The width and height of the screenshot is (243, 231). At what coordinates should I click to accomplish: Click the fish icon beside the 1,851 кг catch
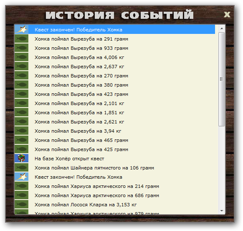(x=22, y=112)
